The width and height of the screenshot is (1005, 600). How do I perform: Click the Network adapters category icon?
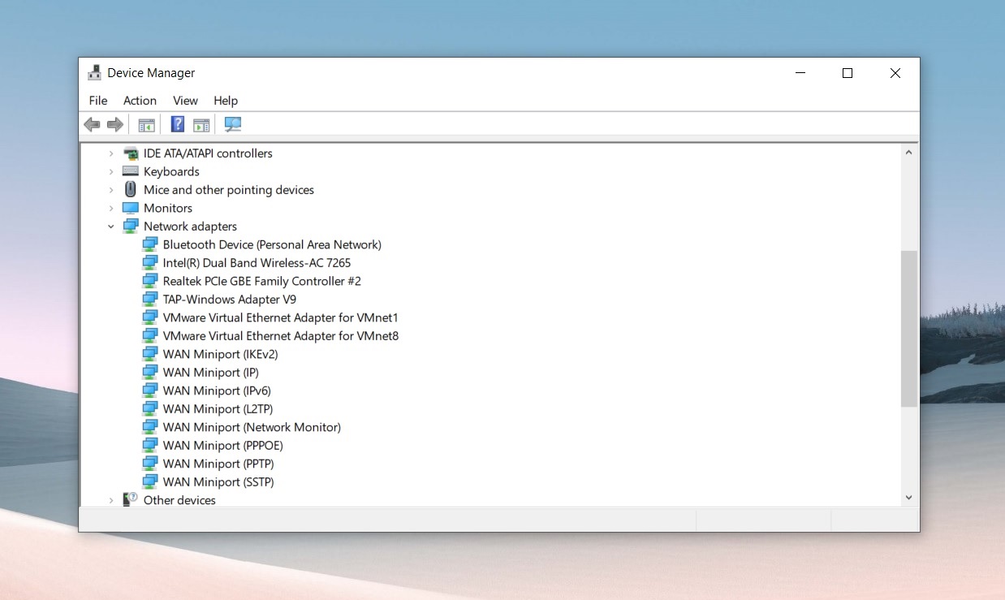(x=130, y=226)
